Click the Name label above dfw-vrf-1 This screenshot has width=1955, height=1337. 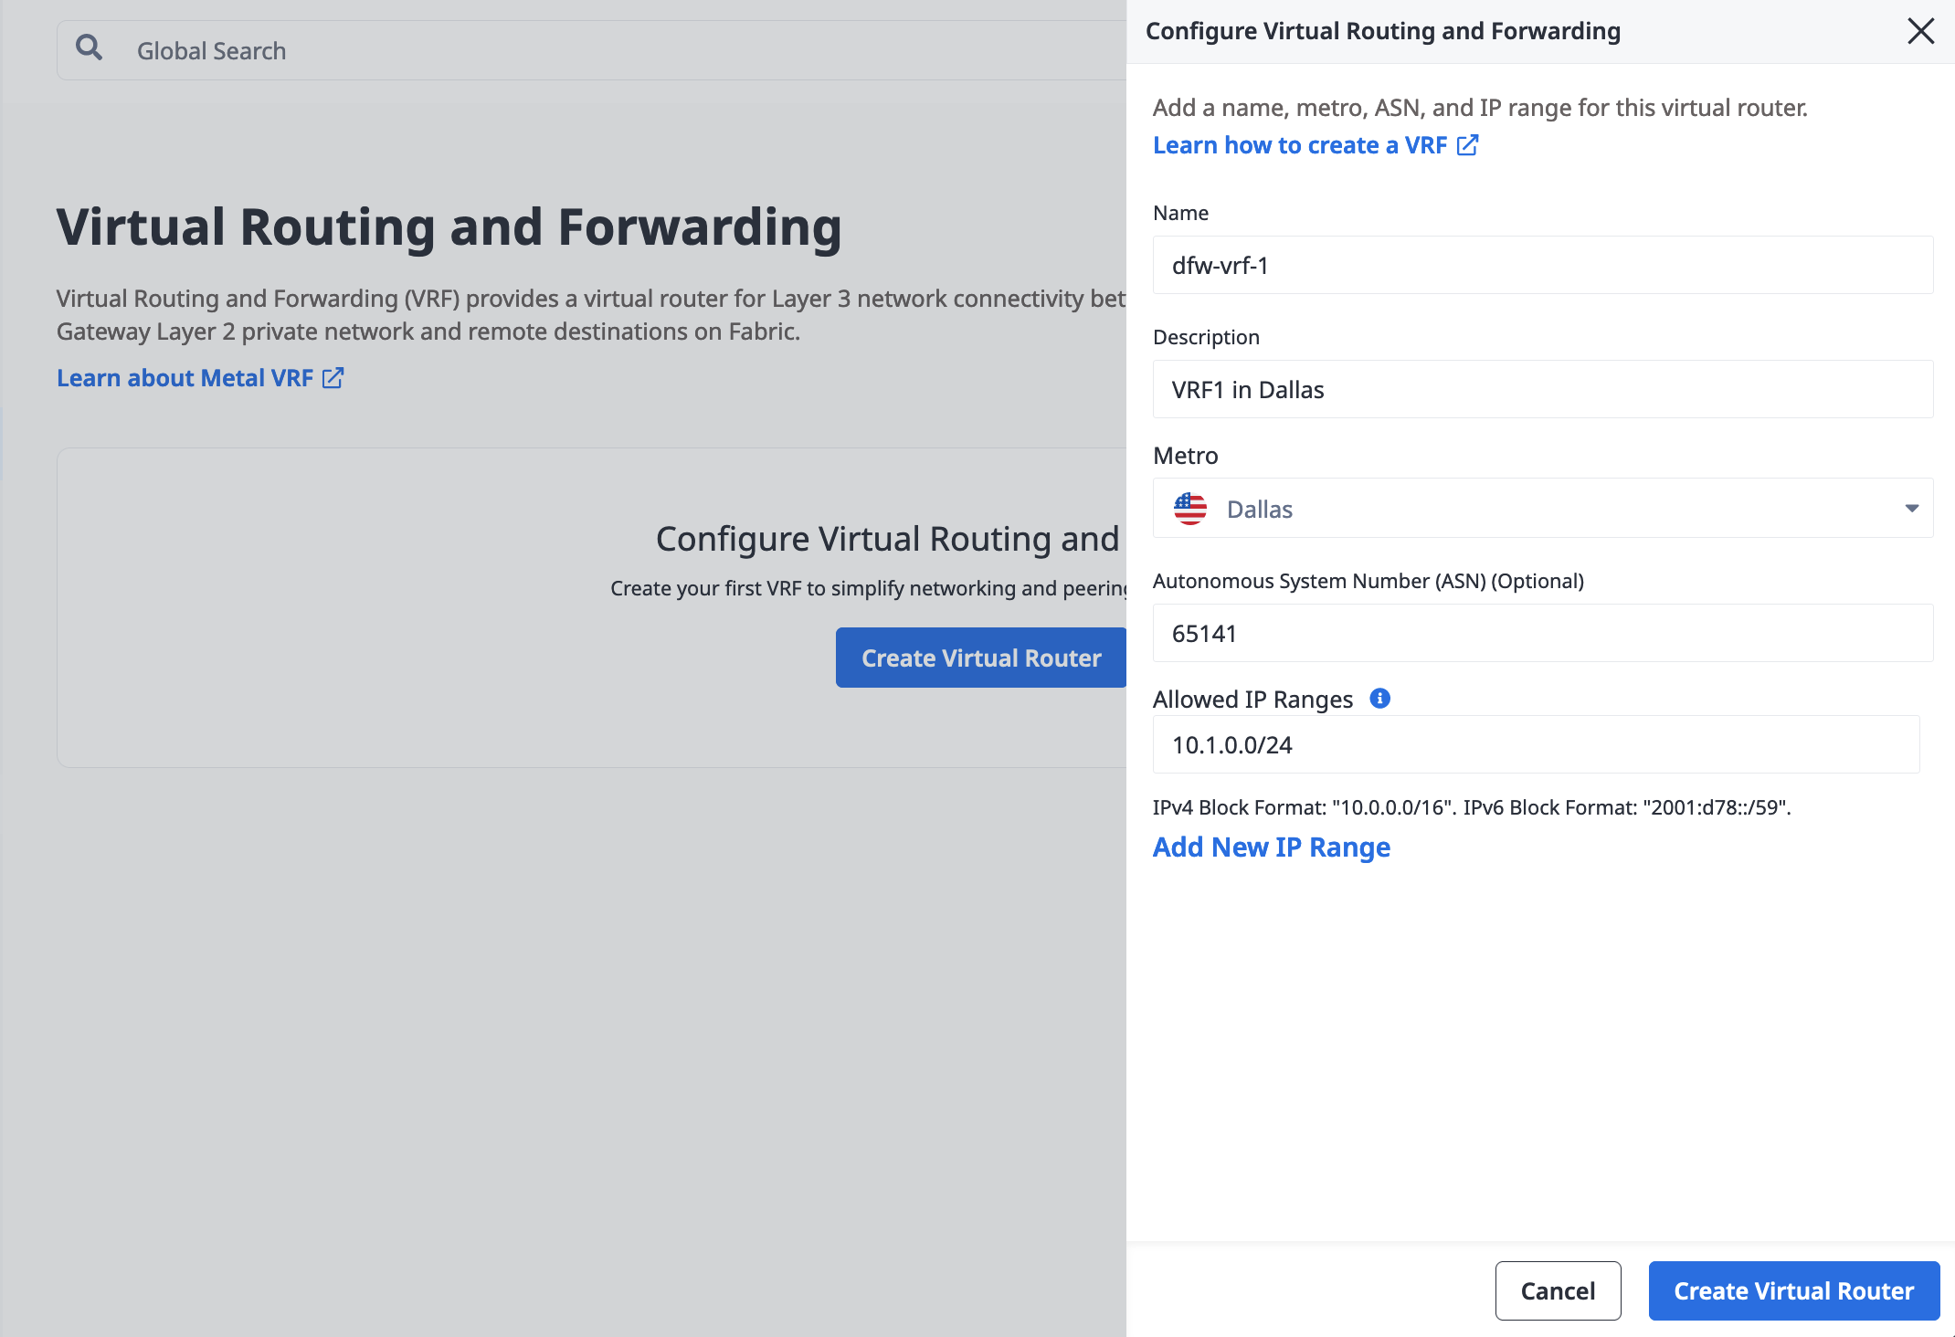pos(1180,213)
